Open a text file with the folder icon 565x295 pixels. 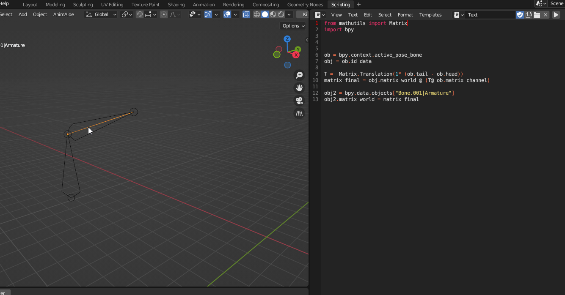click(537, 14)
